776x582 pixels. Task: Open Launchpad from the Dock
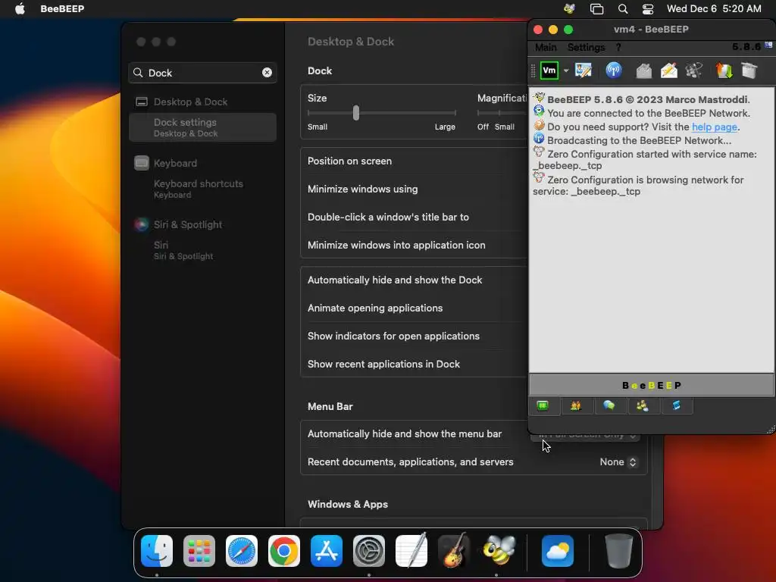[199, 551]
